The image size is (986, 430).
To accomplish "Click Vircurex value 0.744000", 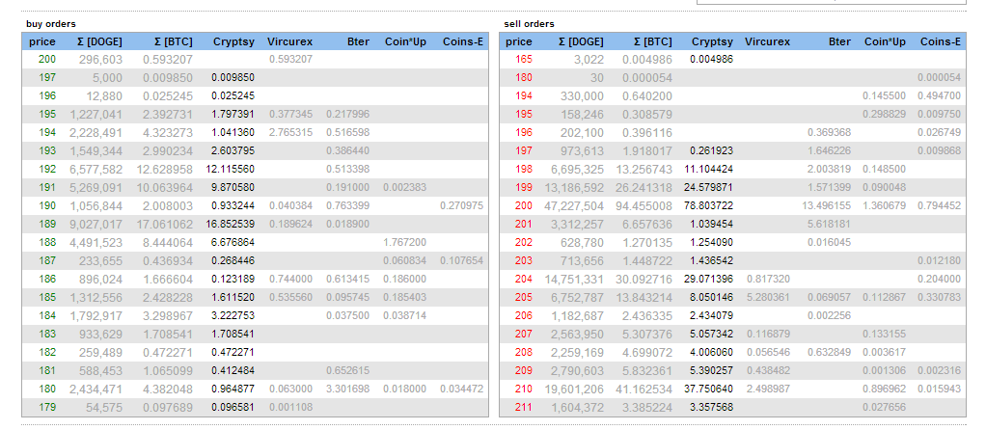I will [x=290, y=280].
